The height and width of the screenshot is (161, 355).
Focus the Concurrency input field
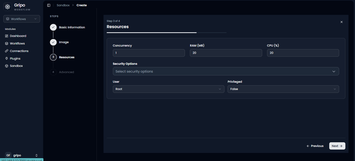click(x=149, y=53)
